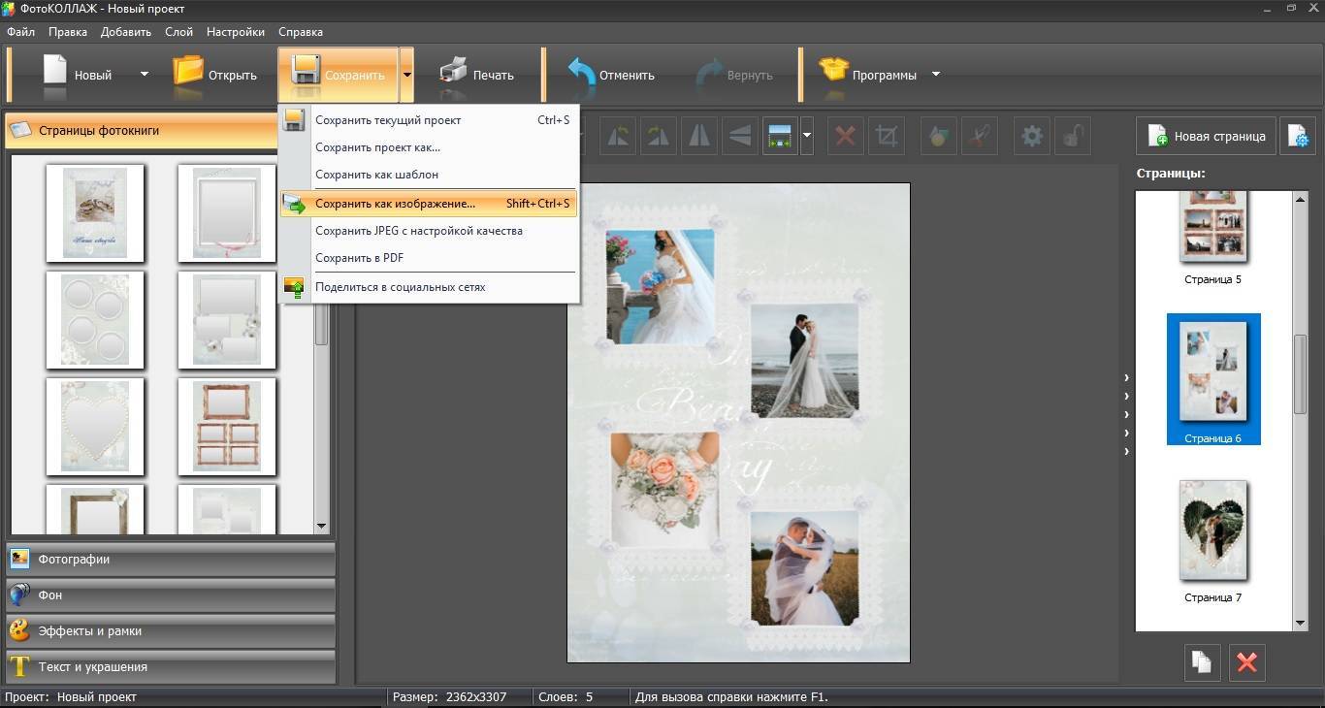Image resolution: width=1325 pixels, height=708 pixels.
Task: Open the Программы dropdown arrow
Action: point(936,75)
